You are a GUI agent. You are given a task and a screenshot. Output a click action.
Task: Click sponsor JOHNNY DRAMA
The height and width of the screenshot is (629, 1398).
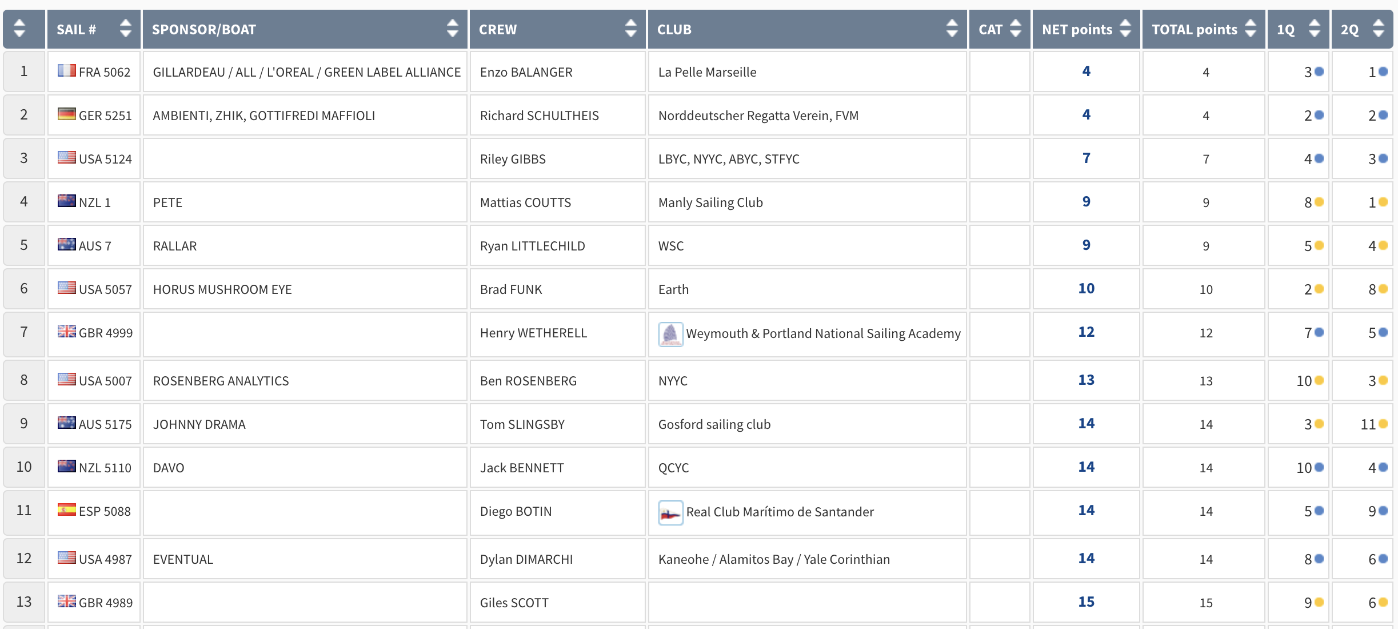[199, 424]
